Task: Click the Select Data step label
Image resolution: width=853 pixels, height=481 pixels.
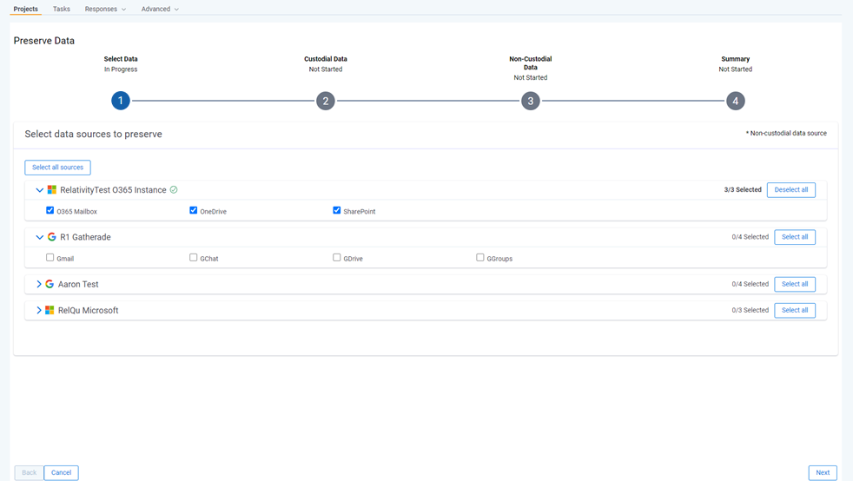Action: [121, 59]
